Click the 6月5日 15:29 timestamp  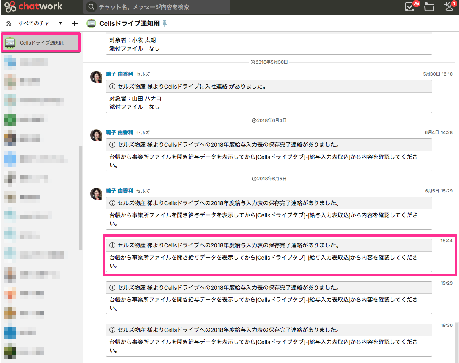[438, 191]
